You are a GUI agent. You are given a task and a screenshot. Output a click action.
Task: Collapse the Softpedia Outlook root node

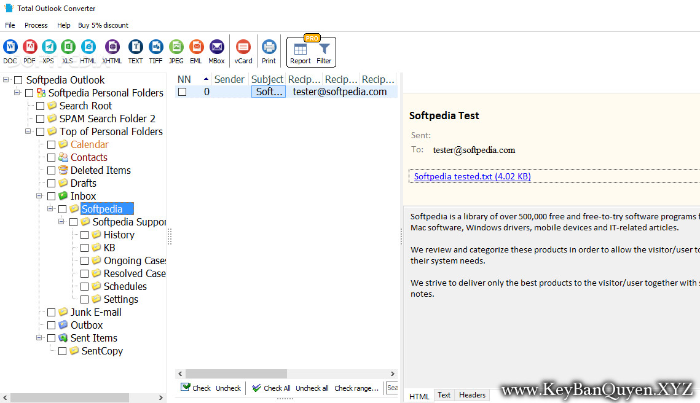(6, 79)
